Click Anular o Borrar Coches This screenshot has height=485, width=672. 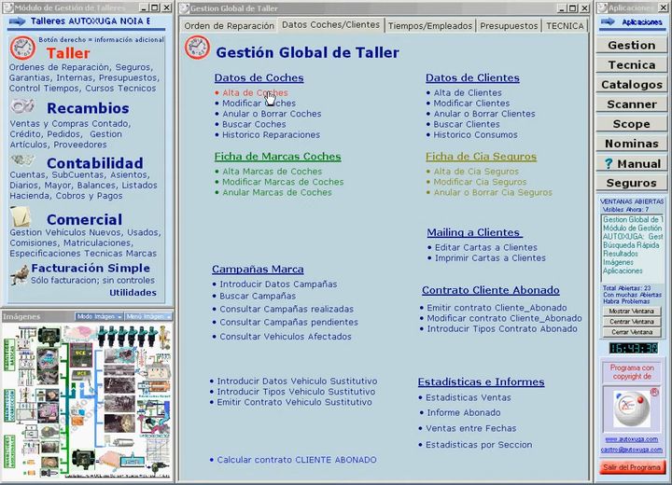[x=272, y=114]
